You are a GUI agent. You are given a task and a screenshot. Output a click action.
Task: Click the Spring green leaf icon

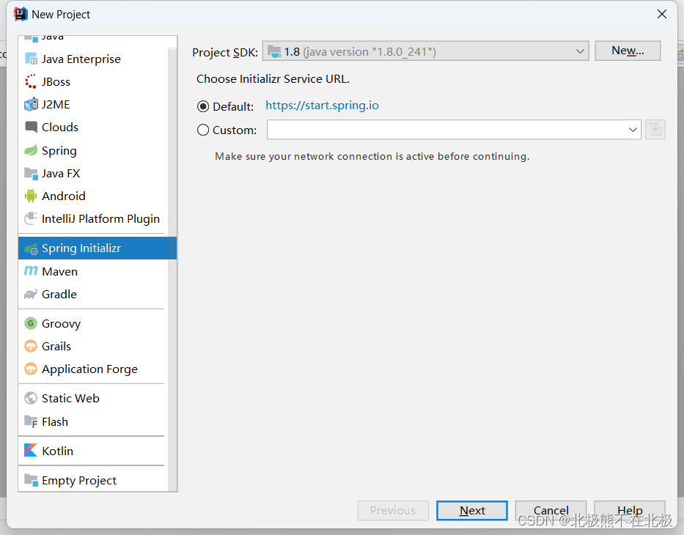(x=31, y=150)
